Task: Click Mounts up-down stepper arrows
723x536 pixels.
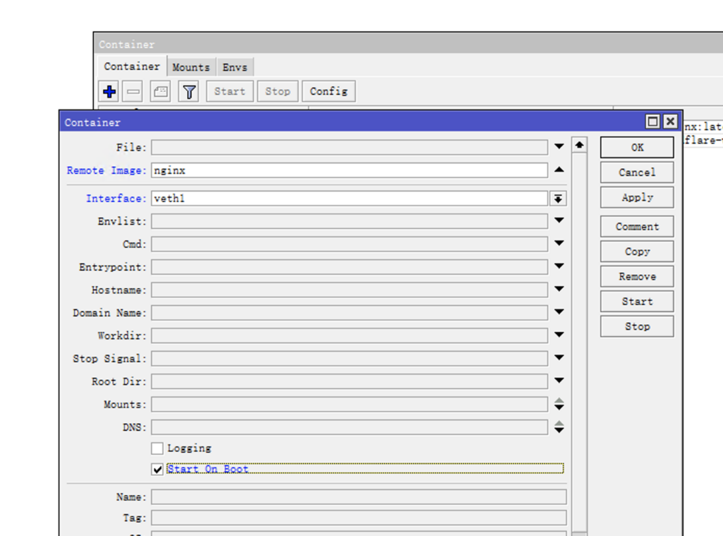Action: 558,405
